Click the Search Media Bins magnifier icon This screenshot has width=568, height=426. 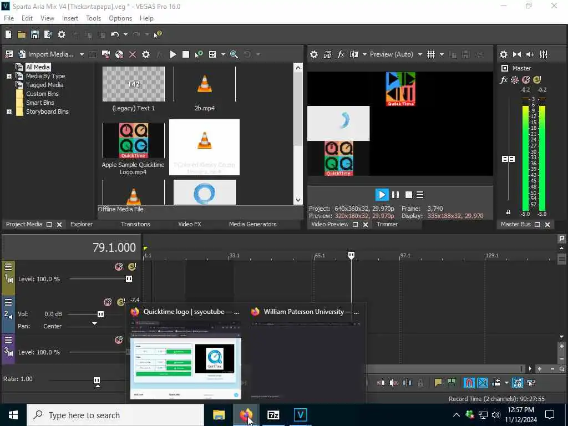(x=234, y=54)
